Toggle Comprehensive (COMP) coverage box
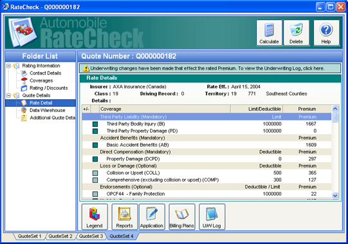Image resolution: width=348 pixels, height=244 pixels. 95,180
